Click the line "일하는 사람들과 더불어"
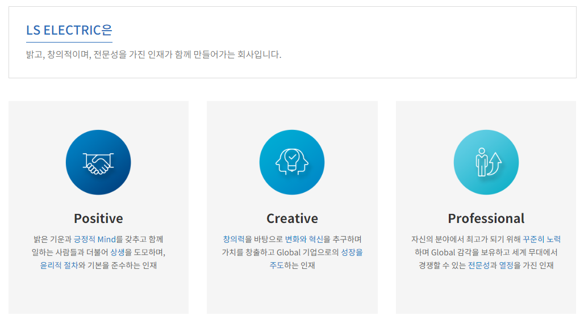Screen dimensions: 584x320 click(98, 252)
